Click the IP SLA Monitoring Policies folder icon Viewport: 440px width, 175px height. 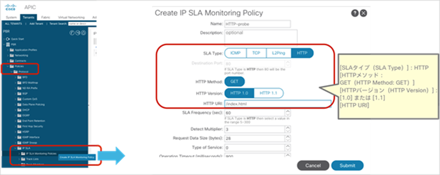tap(23, 153)
